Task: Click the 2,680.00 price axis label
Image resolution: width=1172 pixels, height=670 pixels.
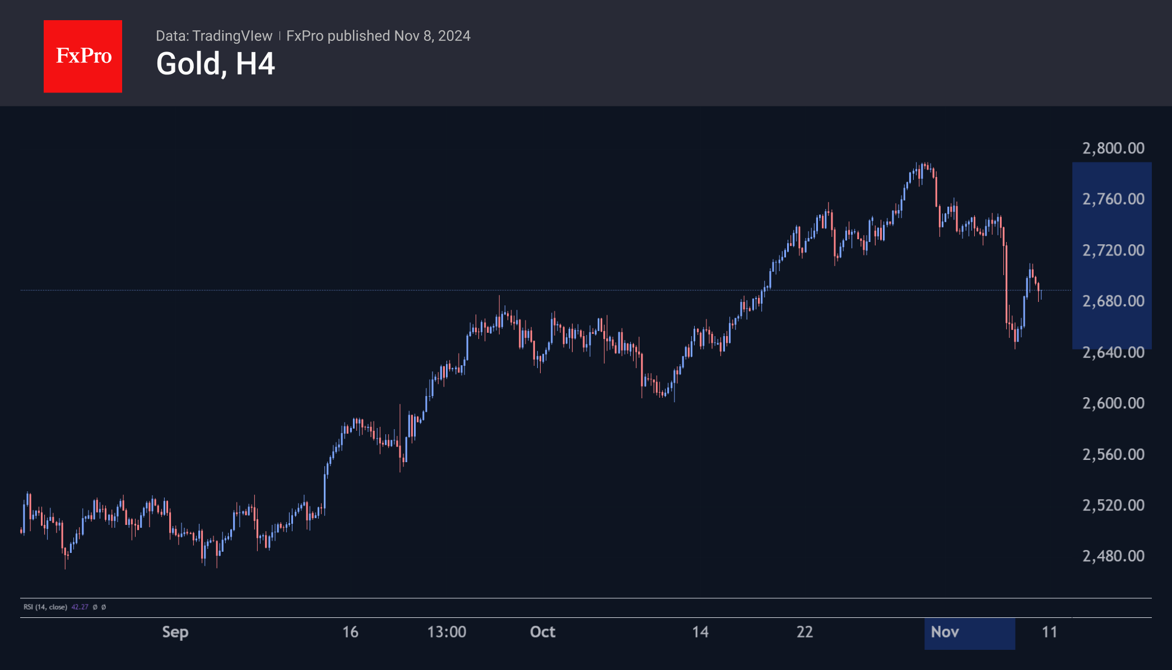Action: 1113,301
